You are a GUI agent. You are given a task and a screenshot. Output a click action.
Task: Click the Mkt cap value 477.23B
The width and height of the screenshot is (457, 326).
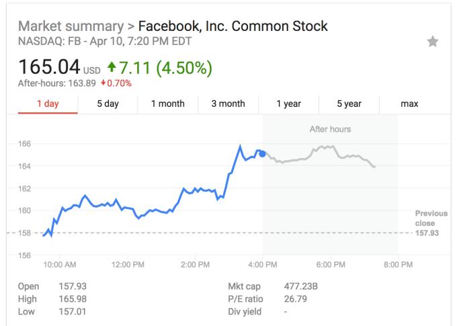(x=300, y=287)
